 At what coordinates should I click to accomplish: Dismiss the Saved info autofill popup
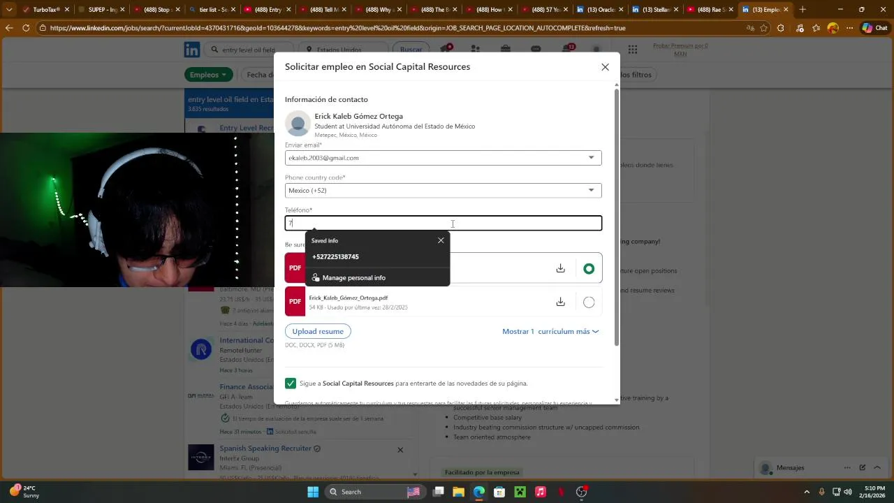[x=441, y=240]
